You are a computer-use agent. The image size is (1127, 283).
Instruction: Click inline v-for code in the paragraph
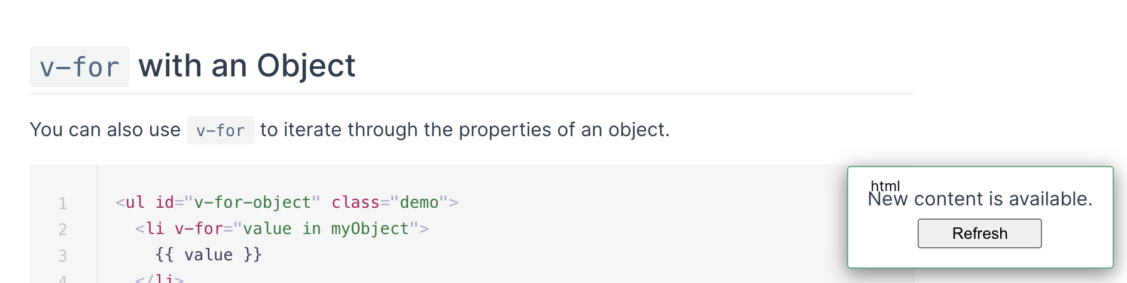tap(221, 130)
